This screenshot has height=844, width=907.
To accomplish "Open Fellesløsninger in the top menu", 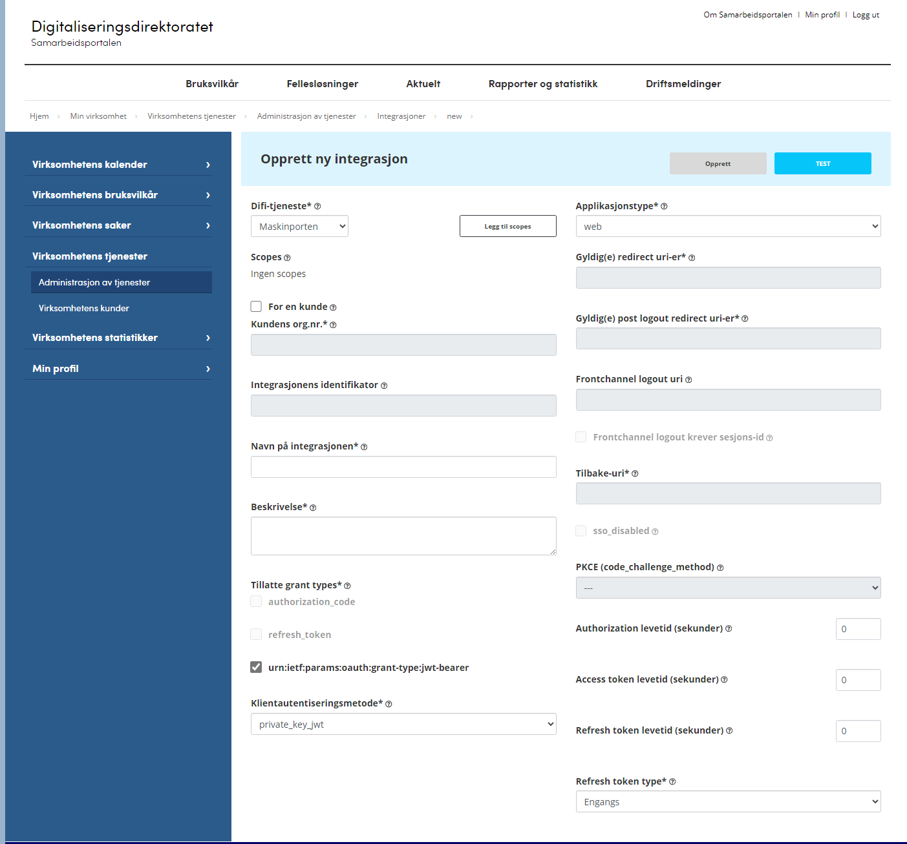I will point(322,84).
